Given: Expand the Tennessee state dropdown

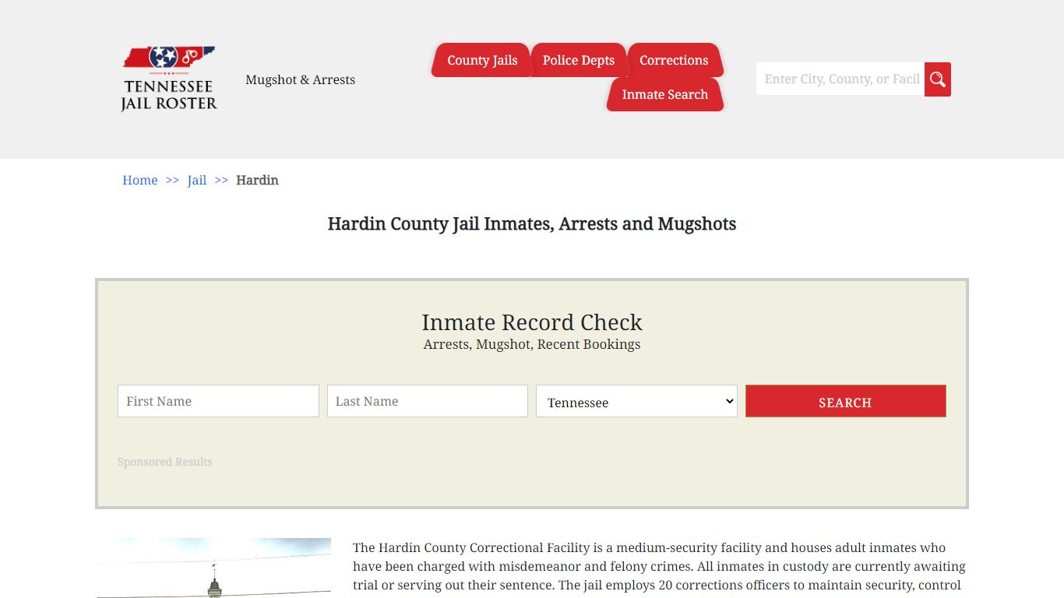Looking at the screenshot, I should (x=636, y=401).
